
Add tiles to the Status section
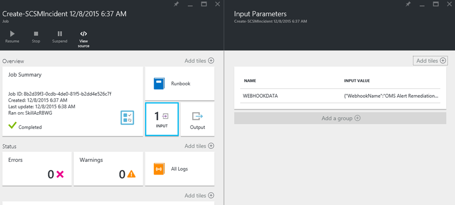coord(199,146)
